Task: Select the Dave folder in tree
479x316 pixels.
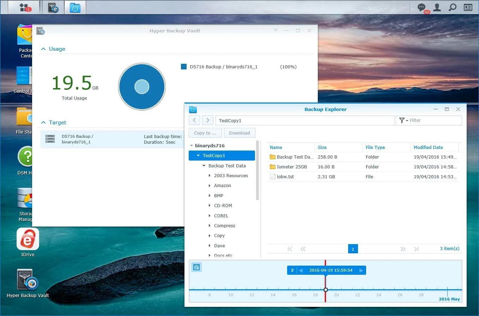Action: tap(219, 246)
